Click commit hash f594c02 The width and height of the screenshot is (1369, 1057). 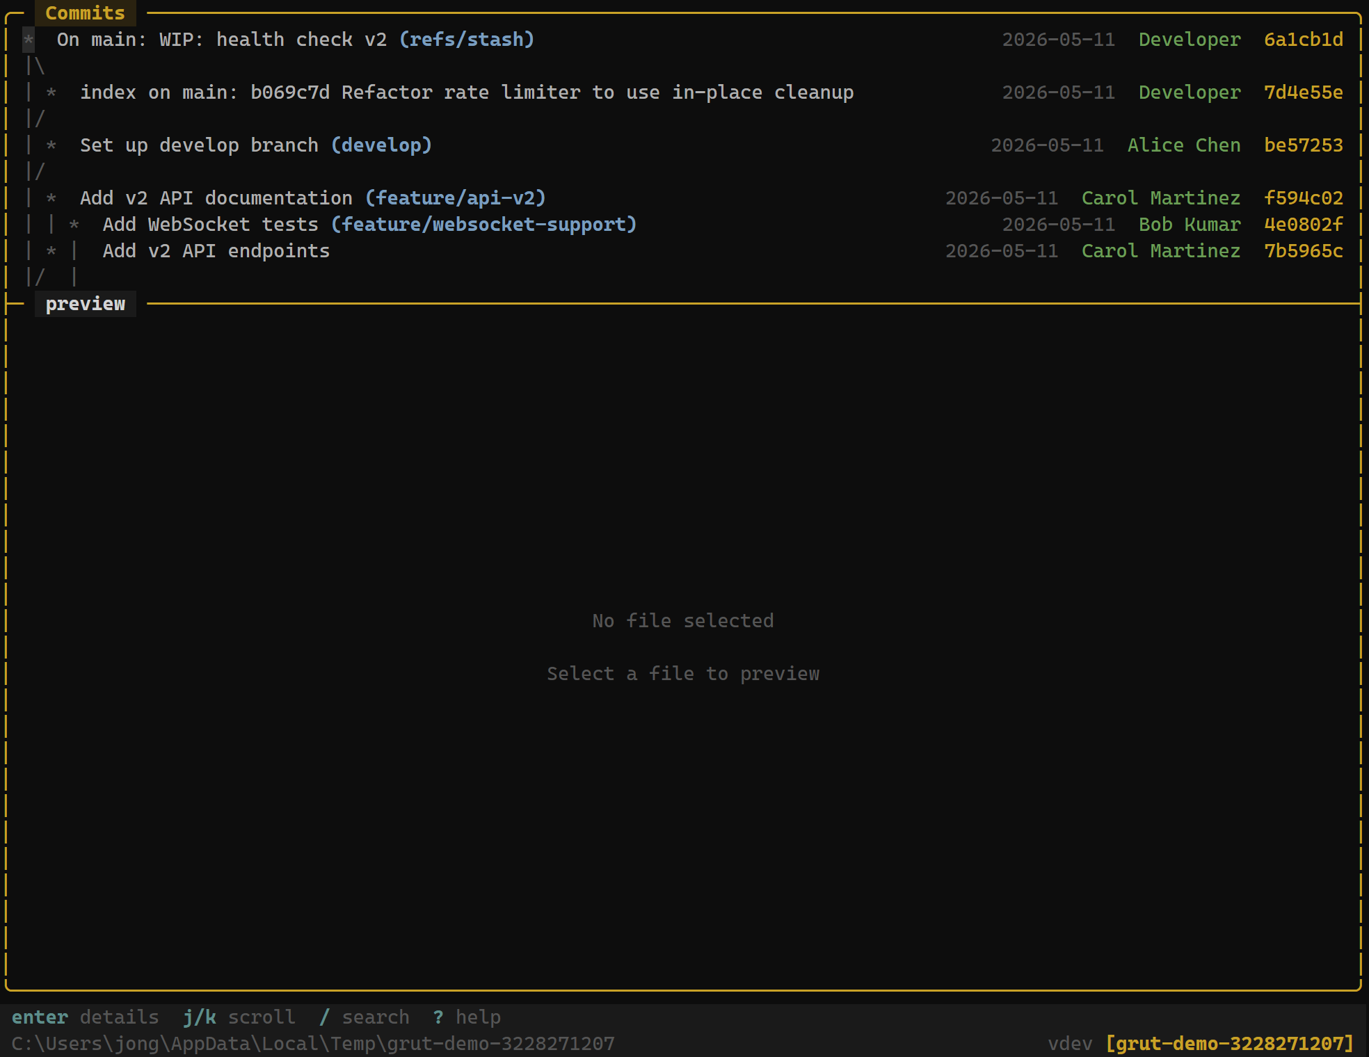click(x=1303, y=198)
